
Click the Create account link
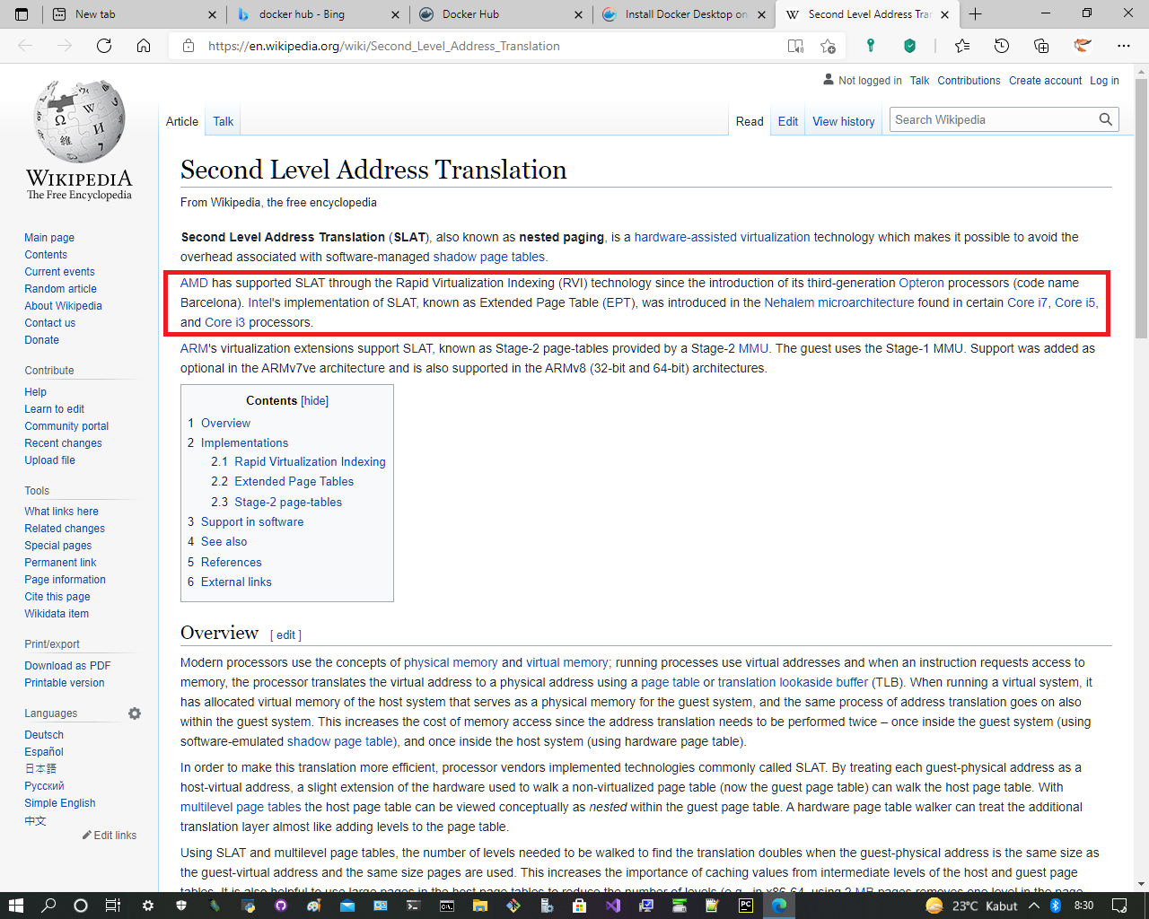(x=1045, y=81)
